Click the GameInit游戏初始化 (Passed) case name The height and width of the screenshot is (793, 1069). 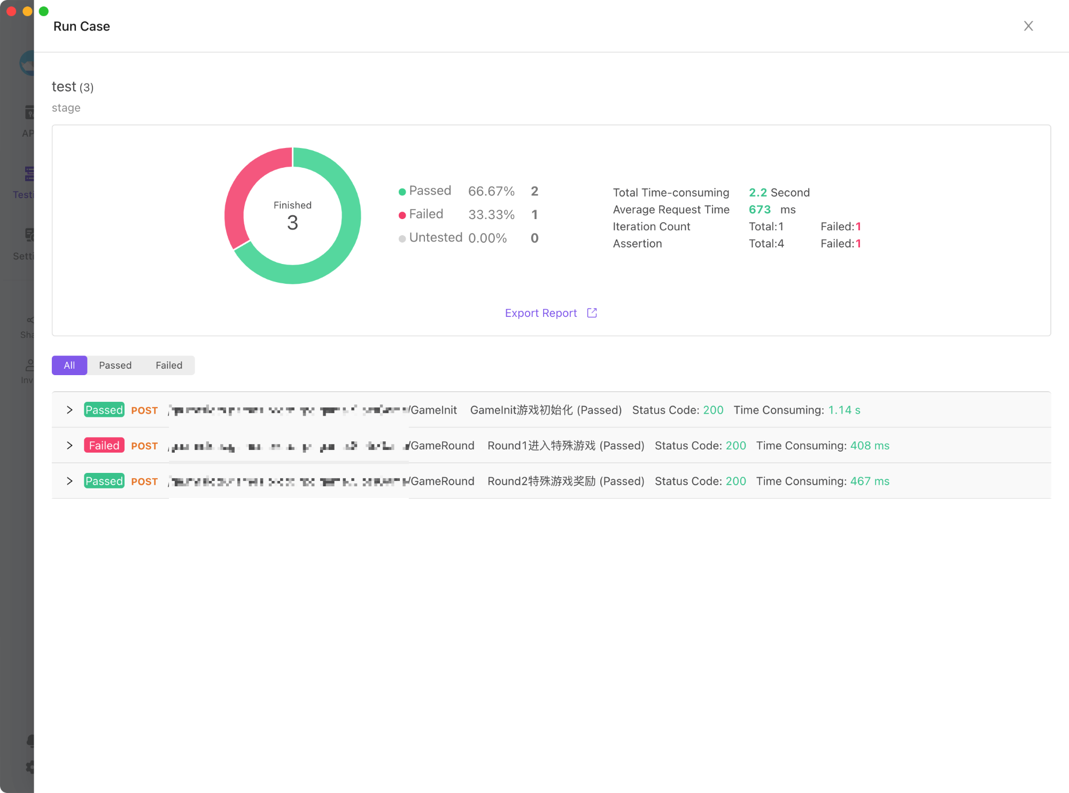(546, 410)
